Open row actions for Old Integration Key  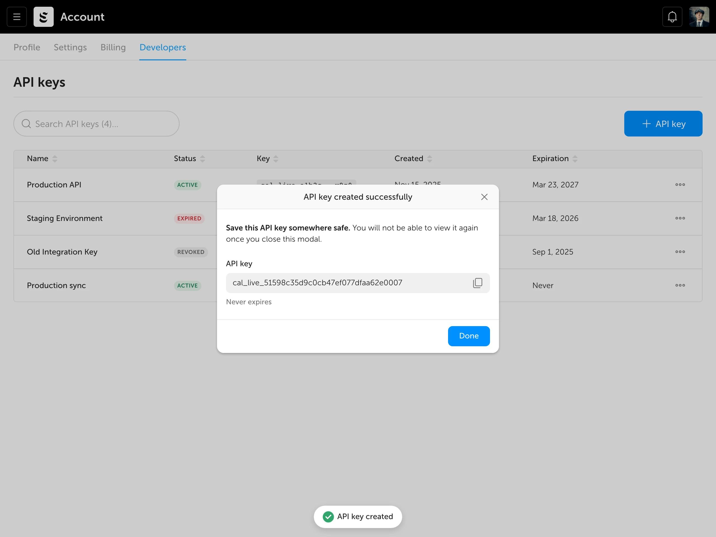pos(680,252)
